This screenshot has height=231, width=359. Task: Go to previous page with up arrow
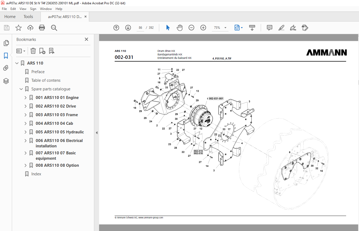[x=116, y=28]
